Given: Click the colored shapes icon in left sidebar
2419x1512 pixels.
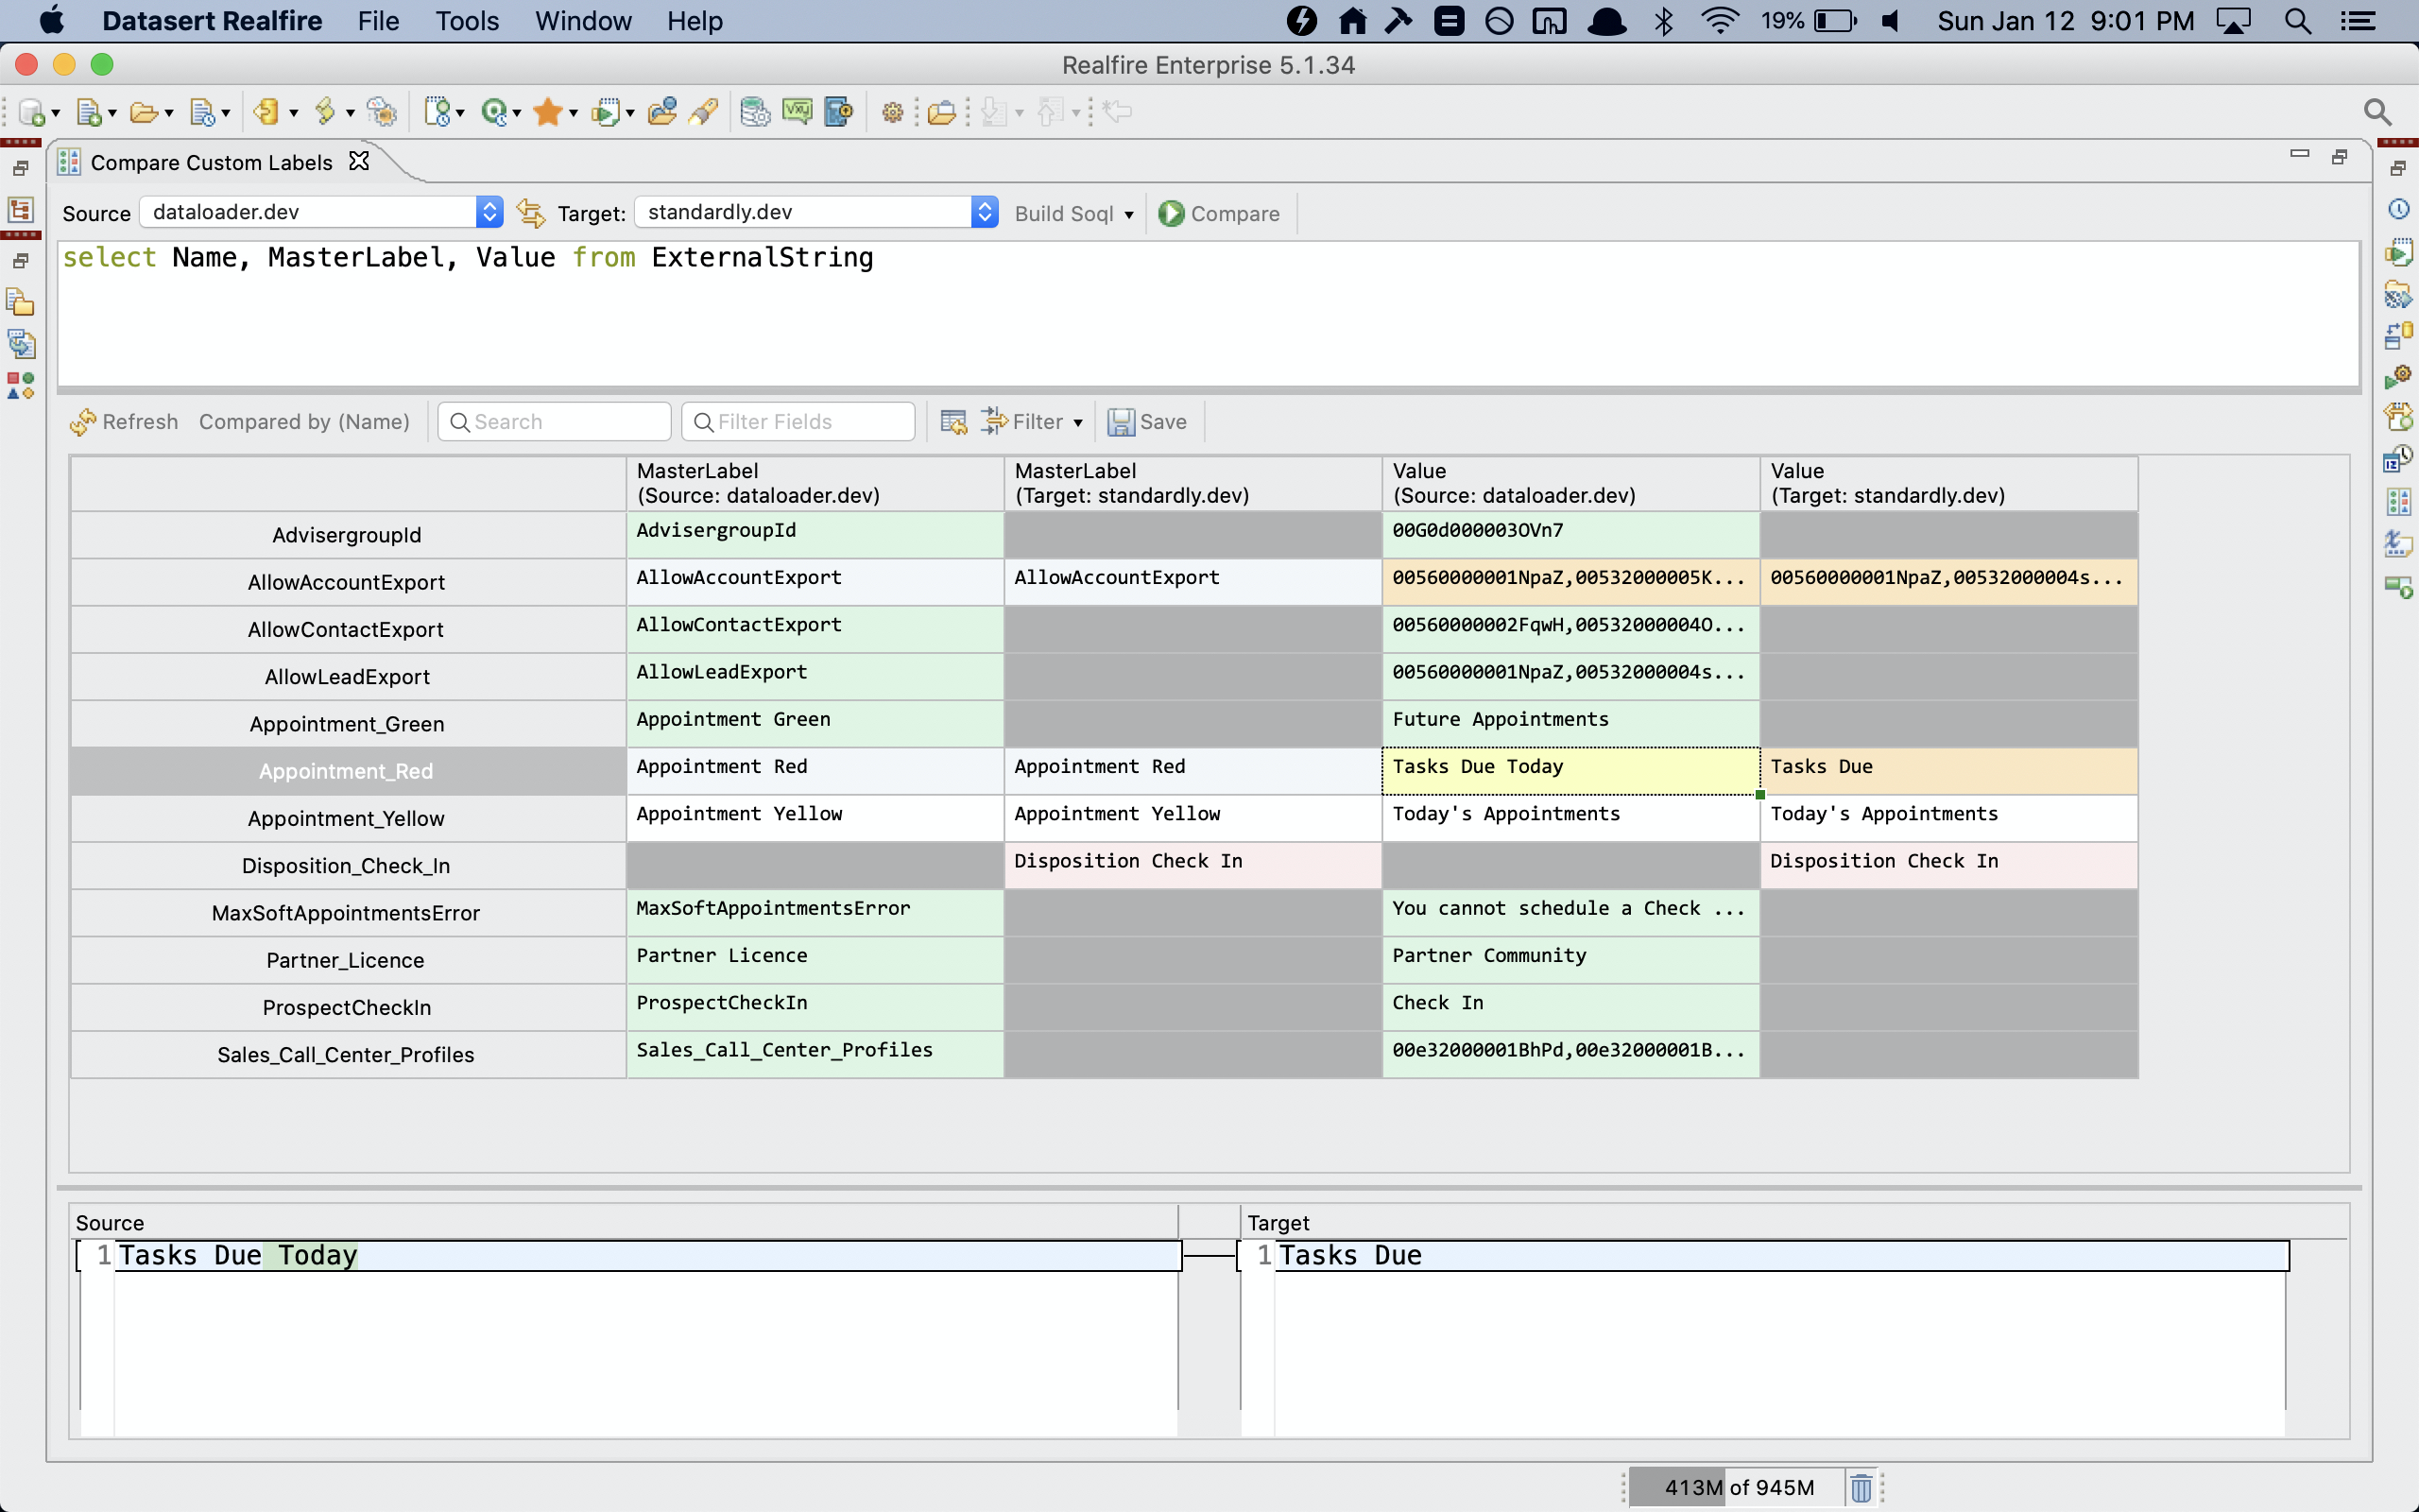Looking at the screenshot, I should click(x=21, y=386).
